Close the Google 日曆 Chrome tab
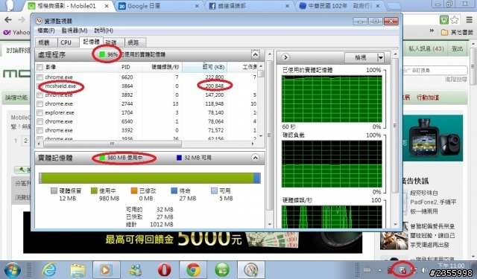This screenshot has height=279, width=477. click(197, 6)
